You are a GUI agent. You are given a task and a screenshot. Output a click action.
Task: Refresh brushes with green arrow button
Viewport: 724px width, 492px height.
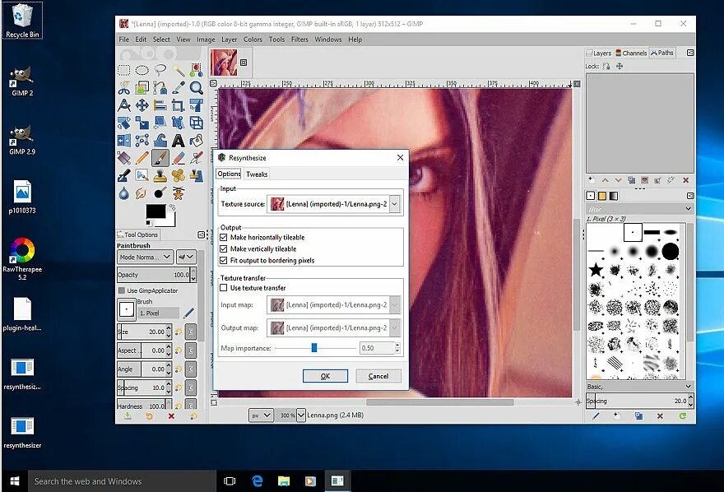tap(682, 415)
